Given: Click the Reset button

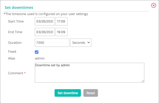Looking at the screenshot, I should 91,93.
